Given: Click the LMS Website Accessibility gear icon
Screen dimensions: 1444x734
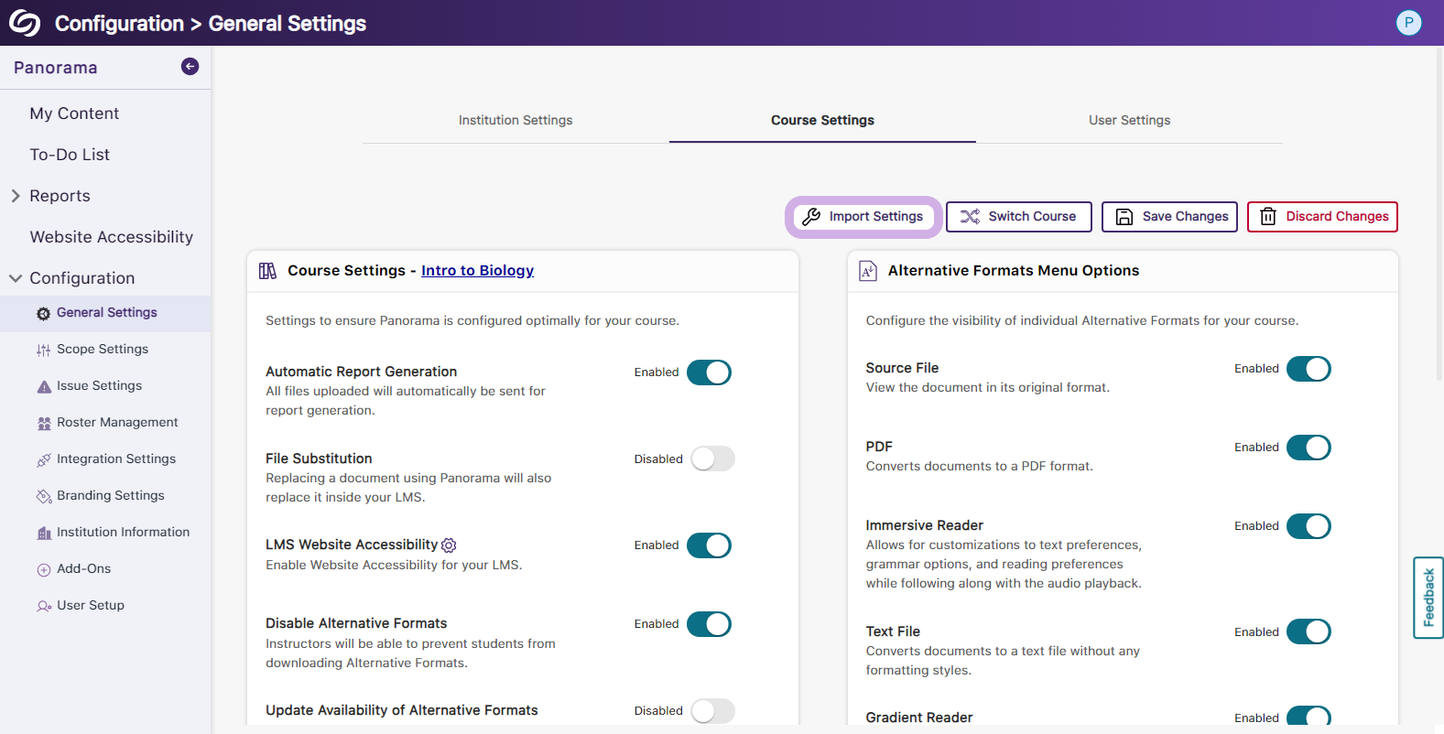Looking at the screenshot, I should [x=449, y=545].
